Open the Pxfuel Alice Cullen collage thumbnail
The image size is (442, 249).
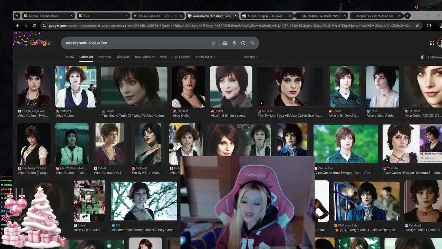coord(89,201)
